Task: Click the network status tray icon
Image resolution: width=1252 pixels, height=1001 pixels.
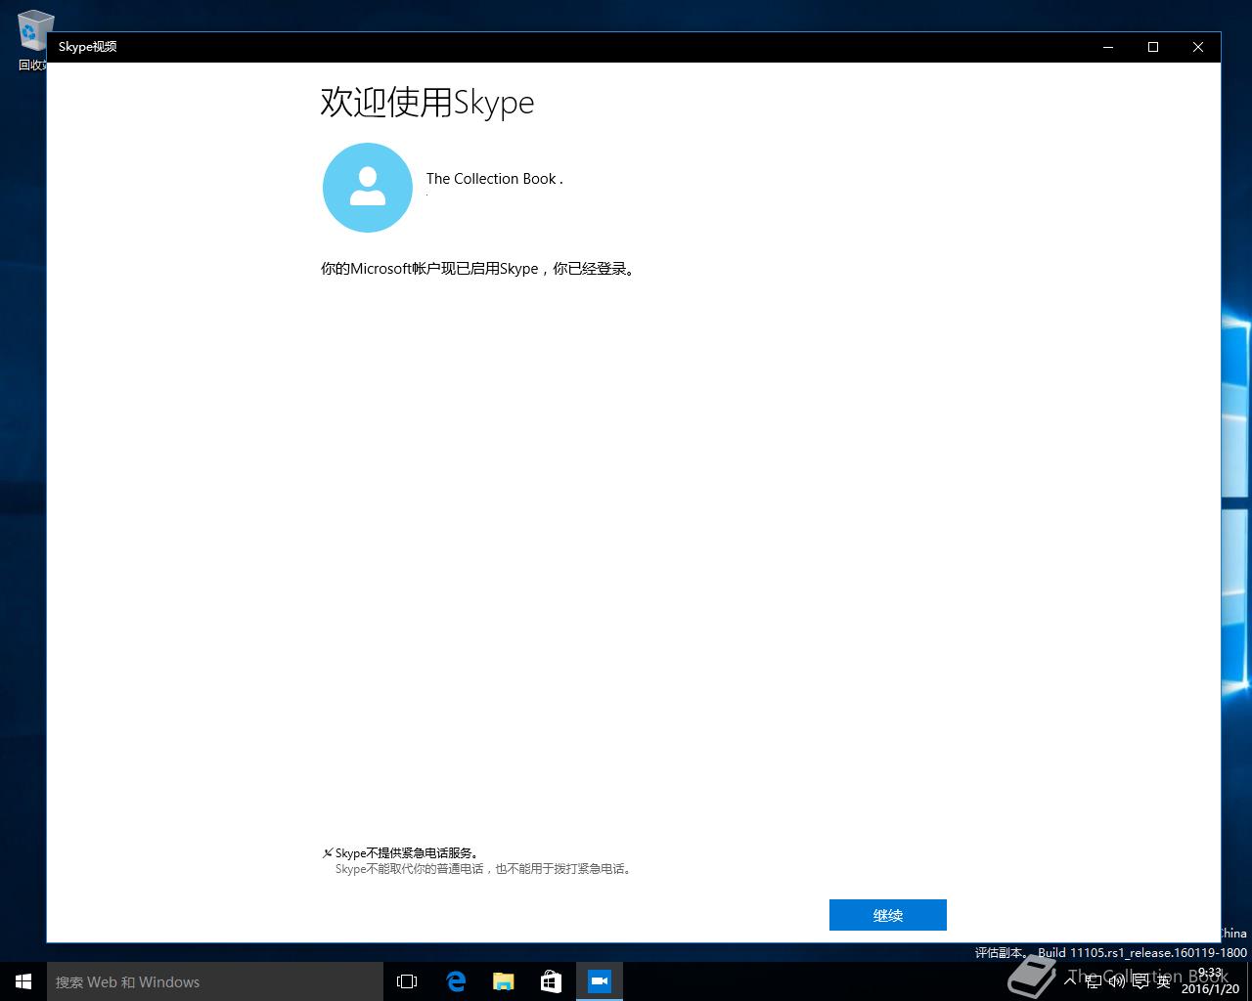Action: coord(1094,981)
